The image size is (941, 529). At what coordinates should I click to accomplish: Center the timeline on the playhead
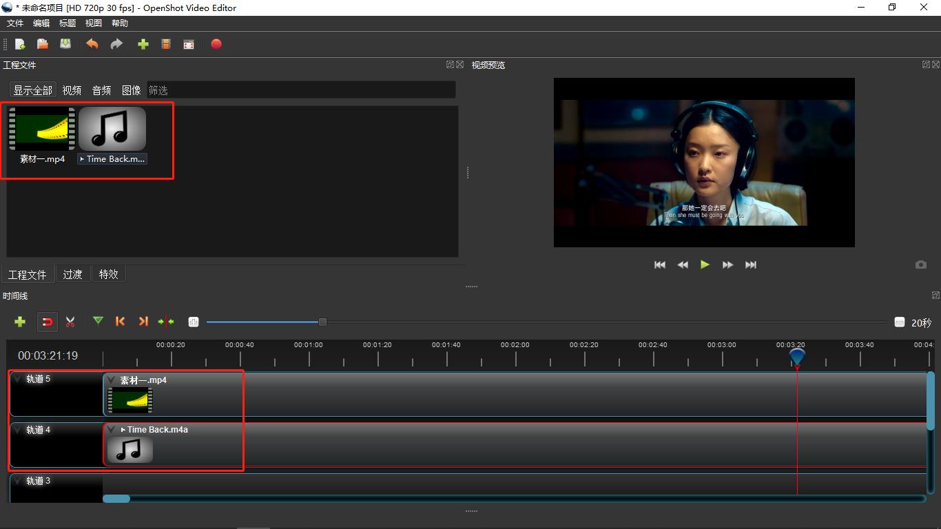point(166,322)
